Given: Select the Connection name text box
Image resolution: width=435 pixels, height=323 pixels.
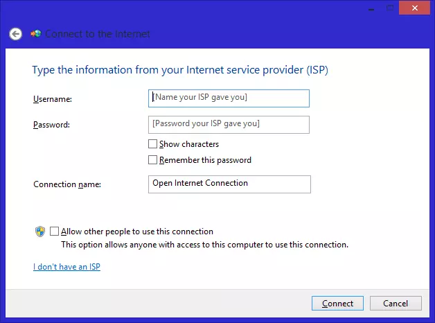Looking at the screenshot, I should 229,184.
